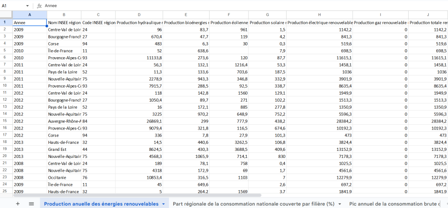Select column B header

64,14
